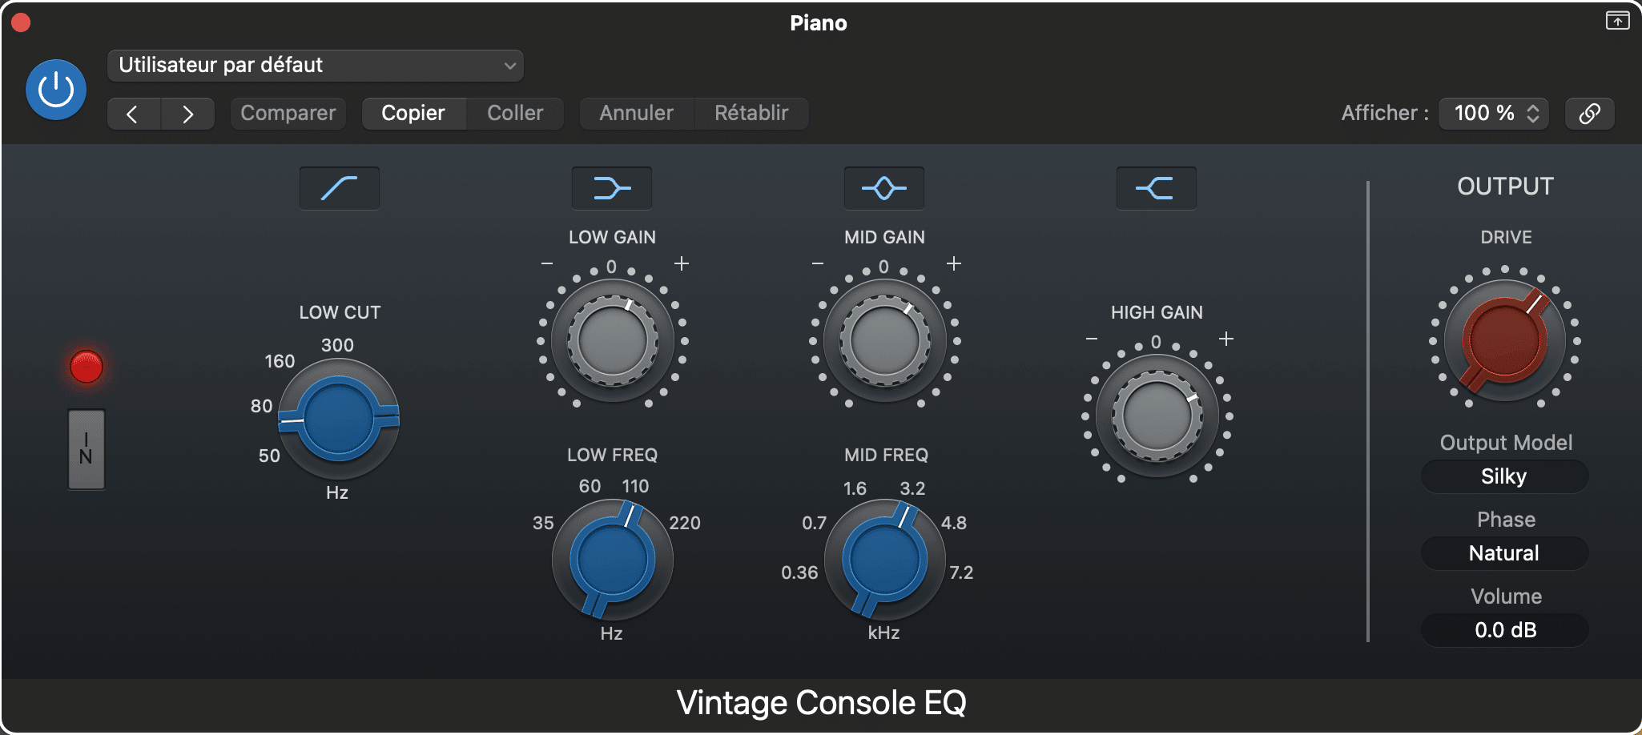Click the 80 label on LOW CUT

261,406
